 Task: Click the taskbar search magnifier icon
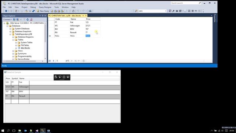[x=8, y=130]
